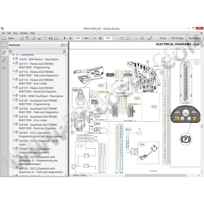Viewport: 204px width, 204px height.
Task: Open bookmark GUF105 SisuDiesel Electrical Diagrams
Action: point(38,126)
